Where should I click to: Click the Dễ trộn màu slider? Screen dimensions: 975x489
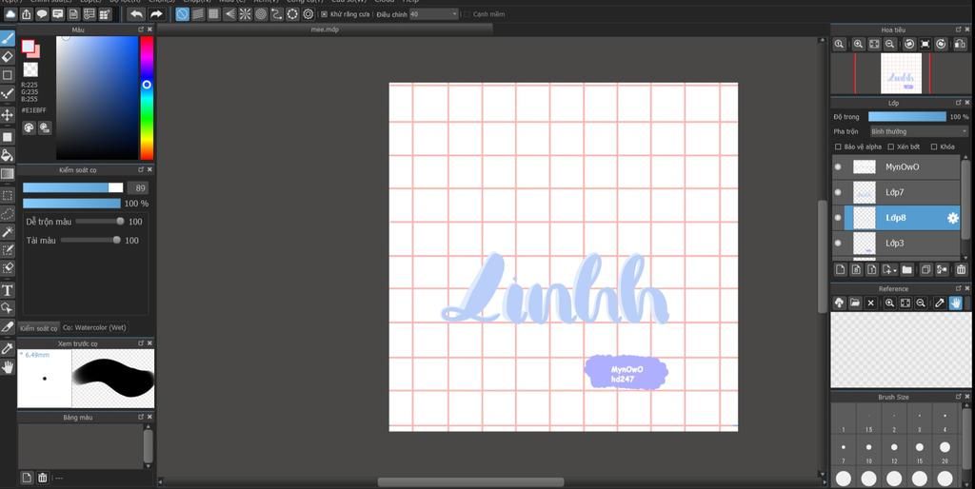(x=99, y=222)
